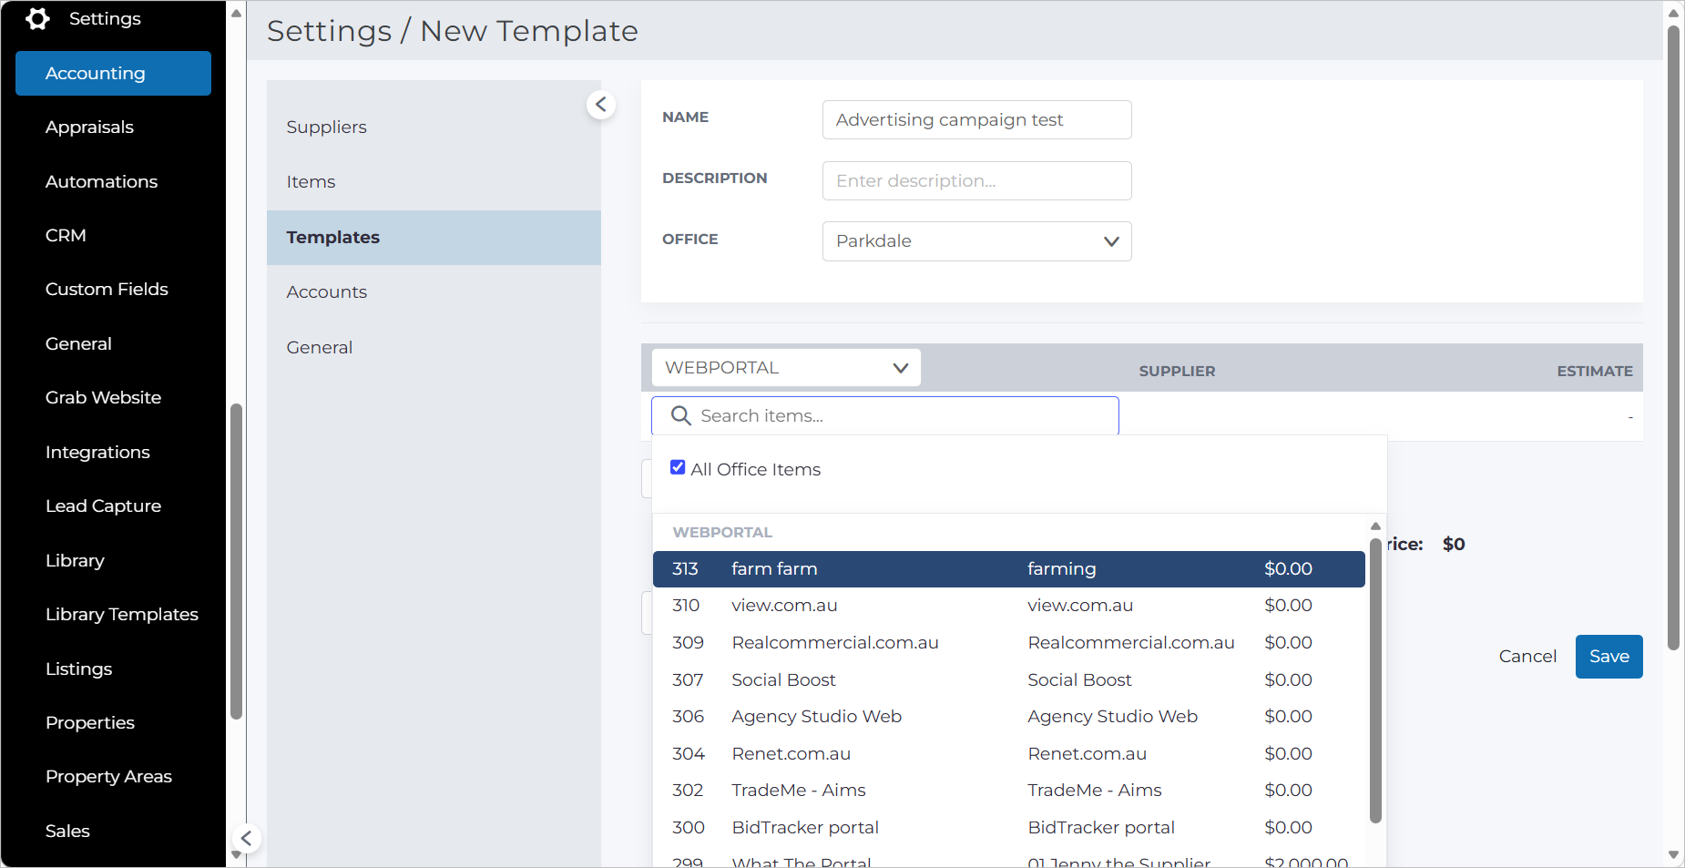Image resolution: width=1685 pixels, height=868 pixels.
Task: Open Lead Capture settings
Action: pos(103,505)
